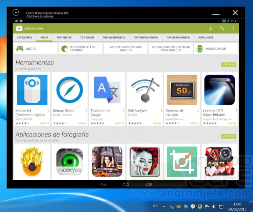The width and height of the screenshot is (253, 212).
Task: Open the downloads arrow icon in the green bar
Action: tap(211, 28)
